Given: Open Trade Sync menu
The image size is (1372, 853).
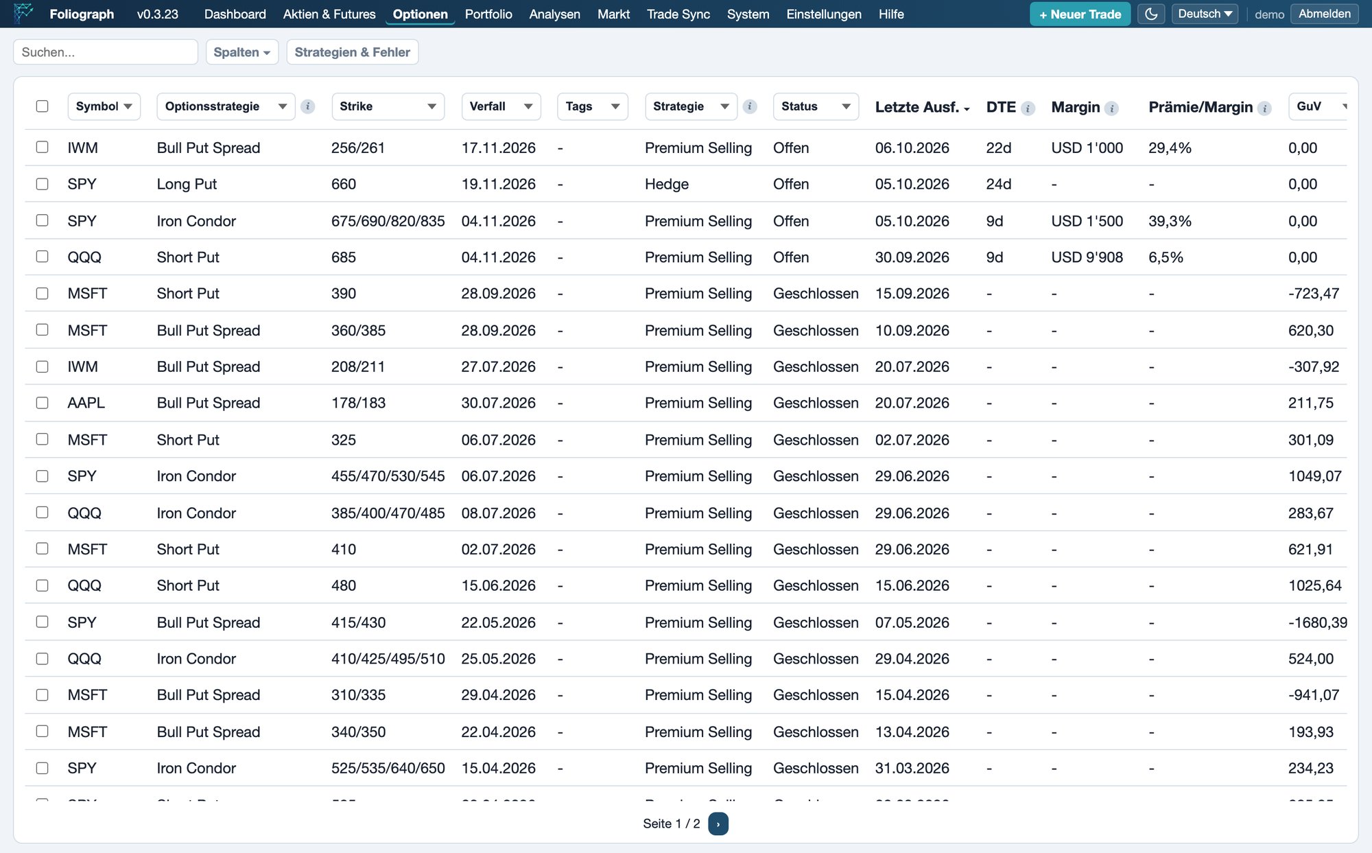Looking at the screenshot, I should coord(678,14).
